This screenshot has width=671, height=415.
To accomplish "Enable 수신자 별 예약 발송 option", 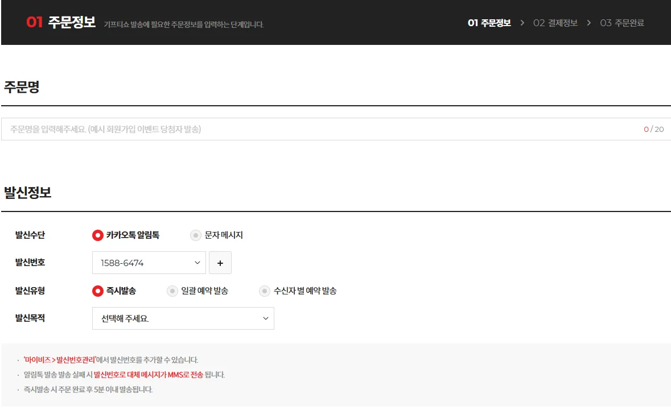I will point(265,290).
